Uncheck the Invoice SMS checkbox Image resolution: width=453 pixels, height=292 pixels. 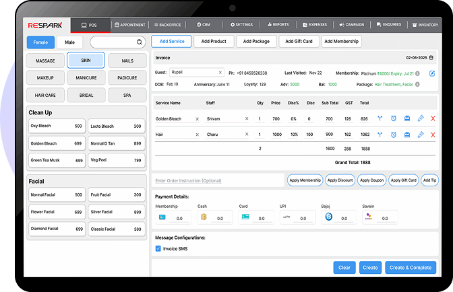(x=158, y=248)
